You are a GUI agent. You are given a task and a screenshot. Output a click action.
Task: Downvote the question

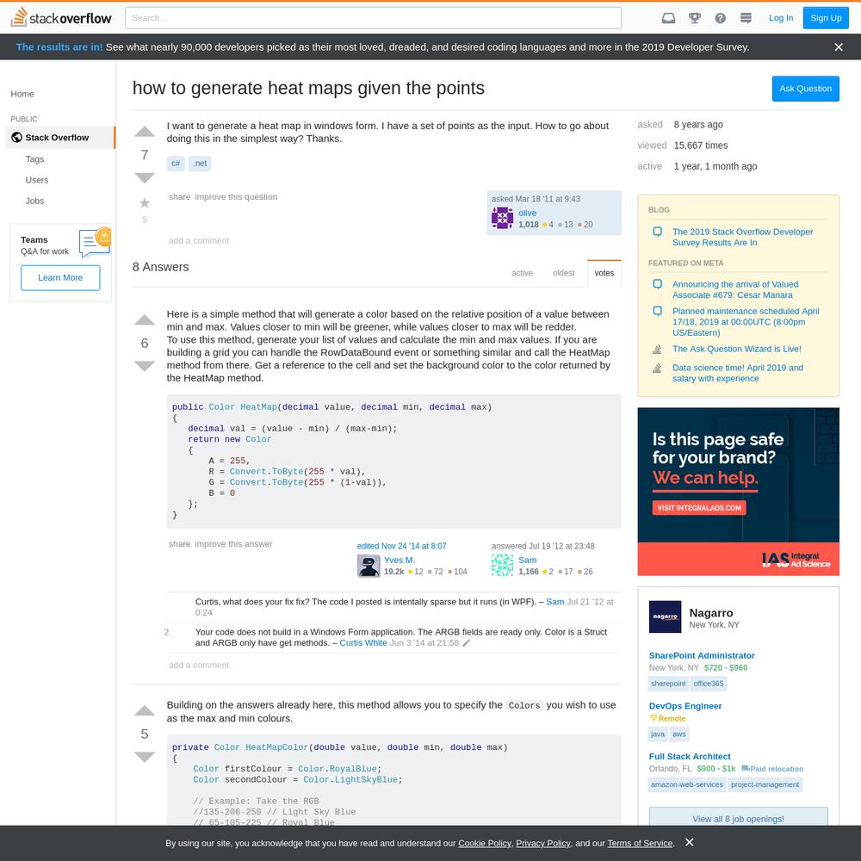145,178
